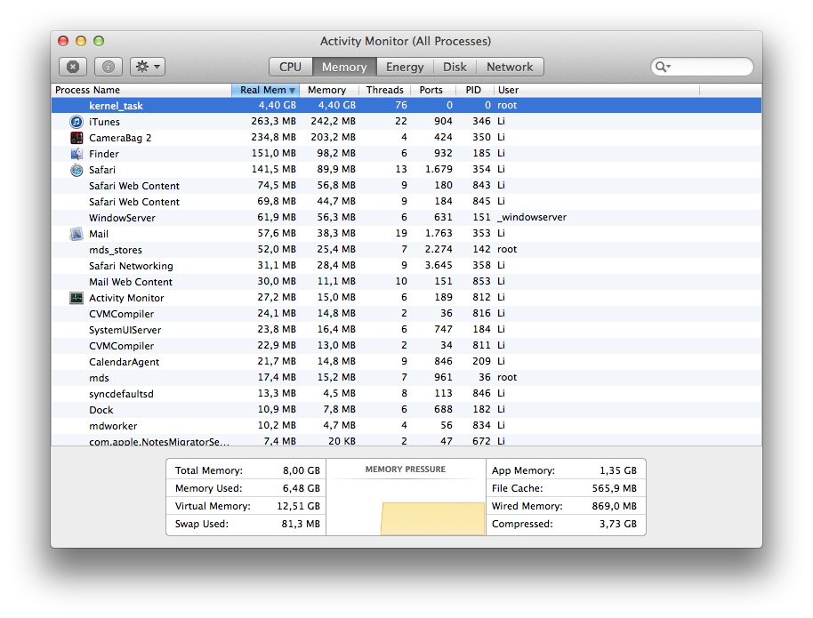The width and height of the screenshot is (813, 618).
Task: Select the Mail process name
Action: (x=99, y=234)
